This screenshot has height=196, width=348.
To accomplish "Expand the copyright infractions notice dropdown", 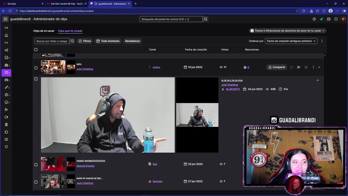I will tap(287, 31).
